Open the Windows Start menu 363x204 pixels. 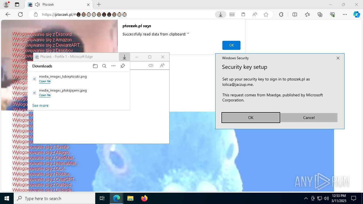pyautogui.click(x=7, y=198)
